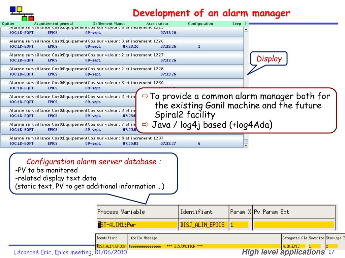Open the Defilement Manuel menu
This screenshot has height=258, width=345.
point(109,24)
